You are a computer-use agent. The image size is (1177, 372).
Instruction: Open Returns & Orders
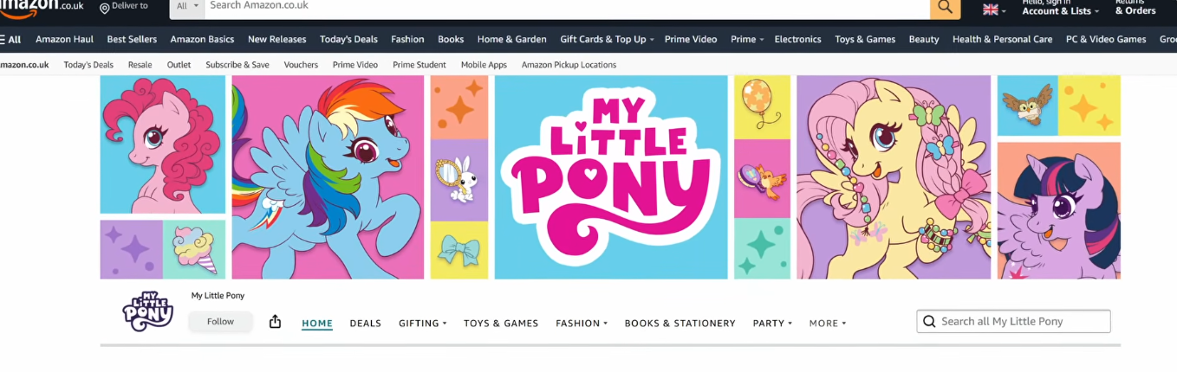point(1135,8)
